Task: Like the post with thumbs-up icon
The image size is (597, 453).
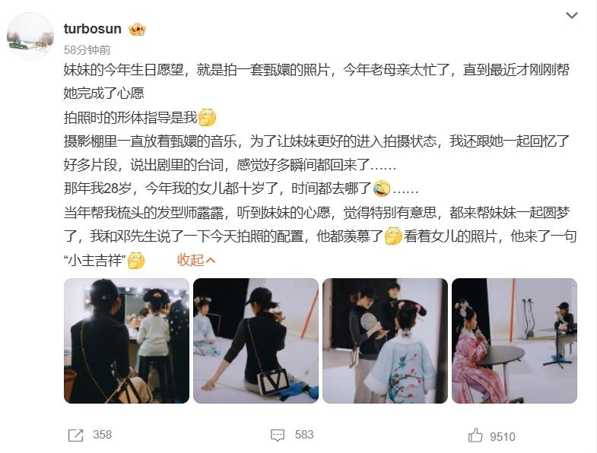Action: 475,435
